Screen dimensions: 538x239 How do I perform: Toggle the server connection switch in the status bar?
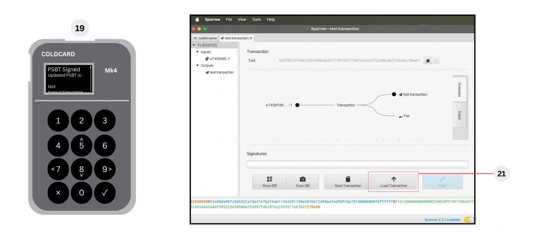pos(468,220)
